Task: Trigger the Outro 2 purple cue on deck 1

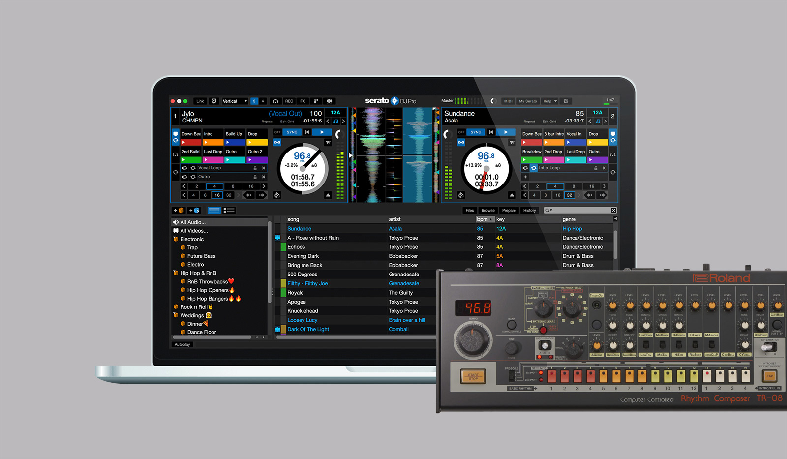Action: click(257, 160)
